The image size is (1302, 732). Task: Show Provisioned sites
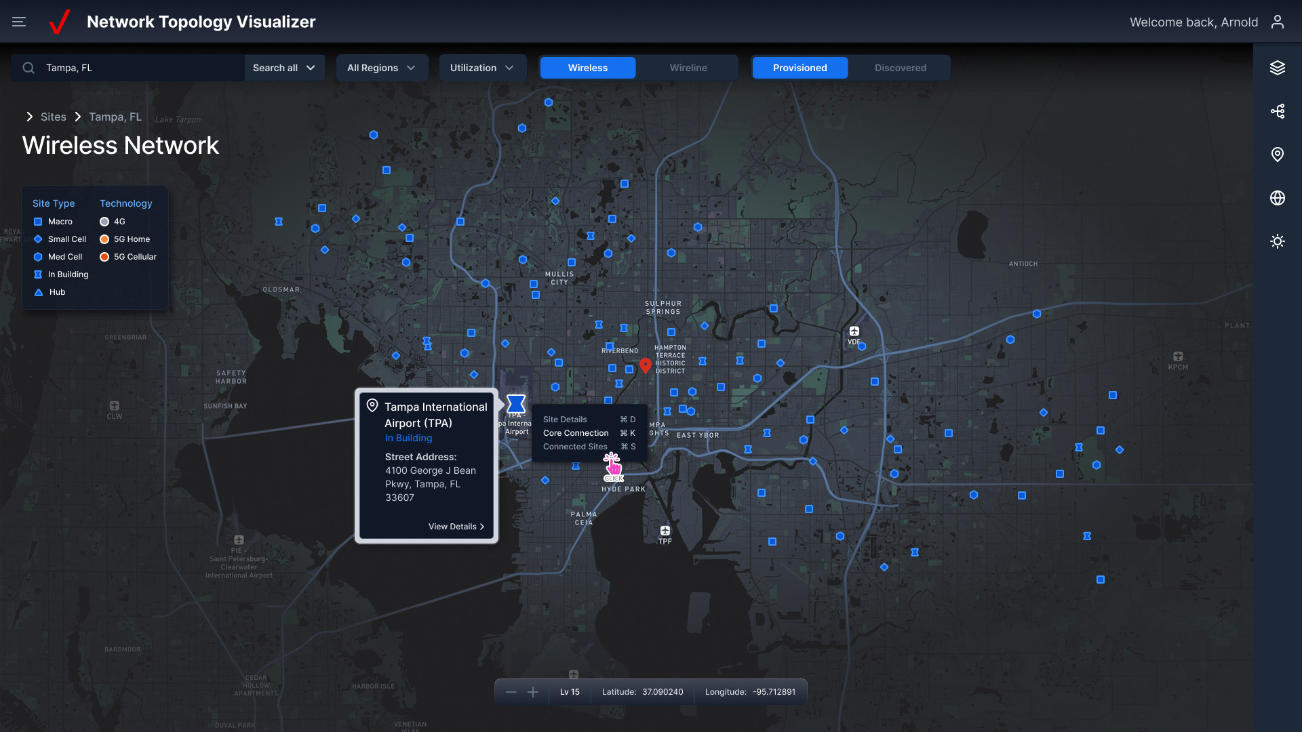(x=800, y=68)
